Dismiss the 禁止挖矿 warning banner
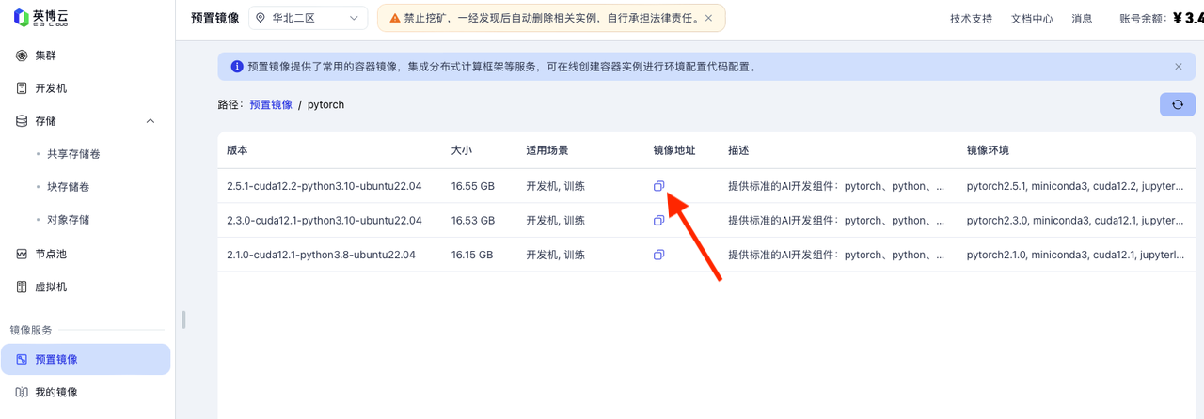Screen dimensions: 1204x419 pos(708,18)
